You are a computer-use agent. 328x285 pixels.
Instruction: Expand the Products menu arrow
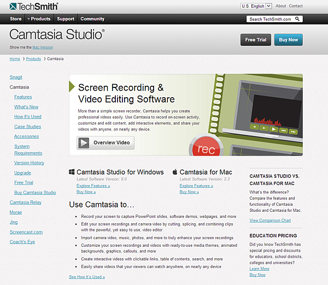point(28,19)
